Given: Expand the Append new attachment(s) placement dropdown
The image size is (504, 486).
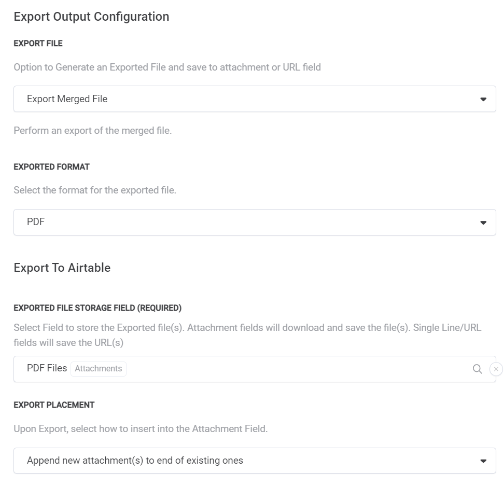Looking at the screenshot, I should [x=254, y=461].
